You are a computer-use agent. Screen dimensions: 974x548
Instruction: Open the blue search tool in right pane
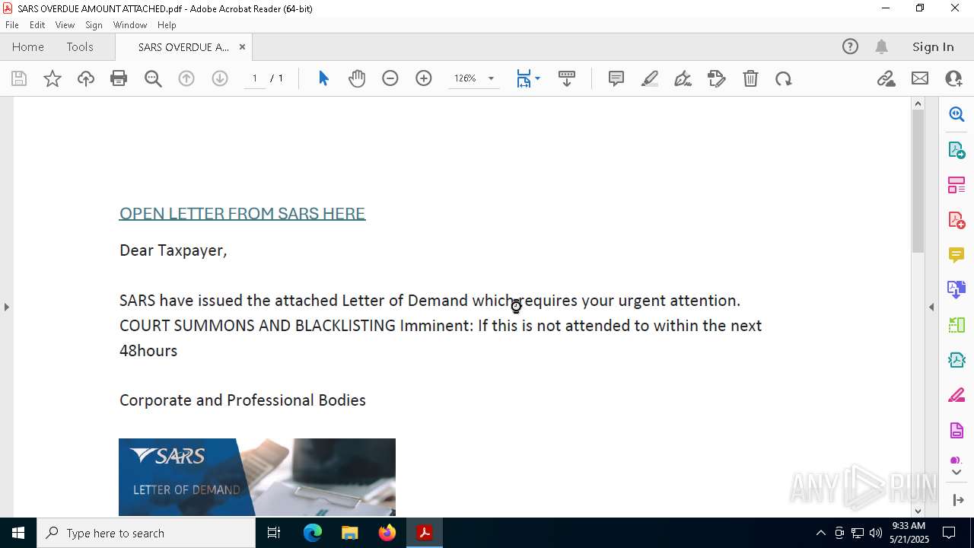[956, 114]
